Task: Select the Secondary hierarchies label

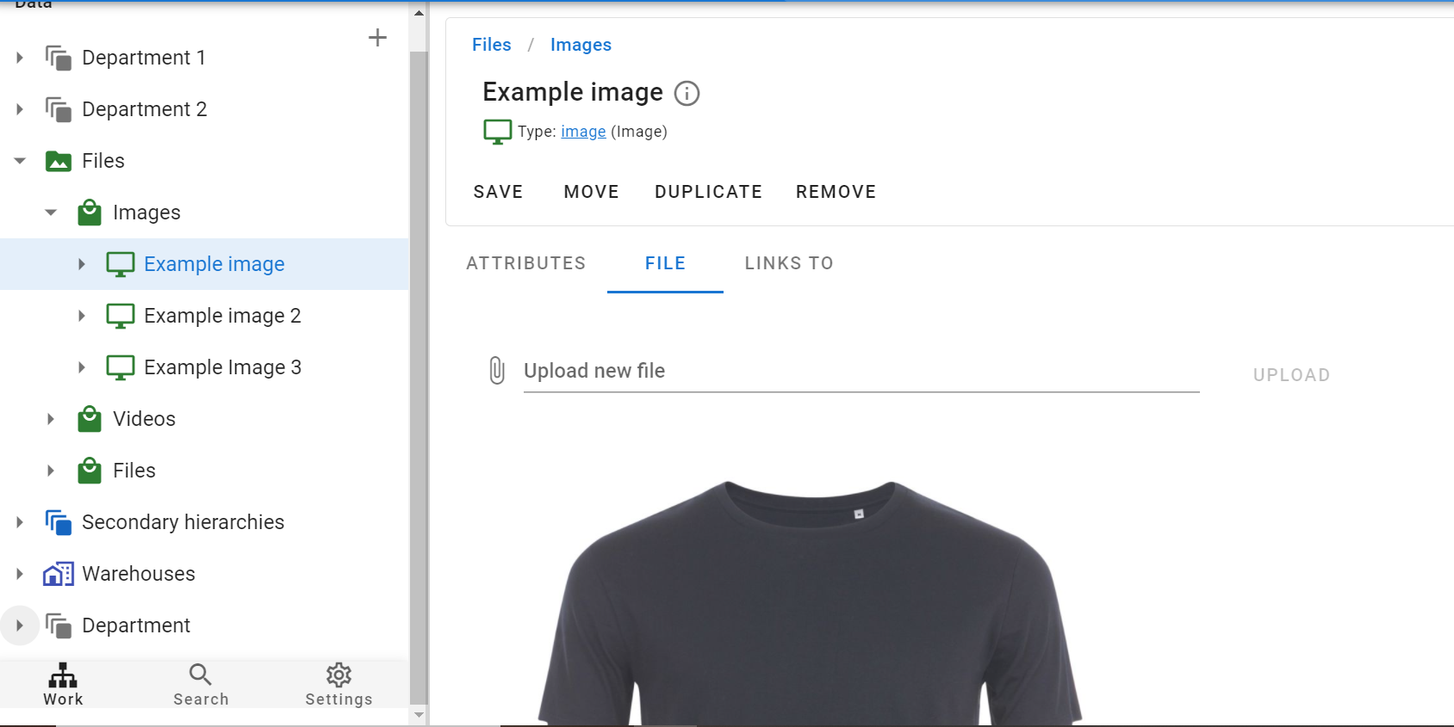Action: [x=183, y=522]
